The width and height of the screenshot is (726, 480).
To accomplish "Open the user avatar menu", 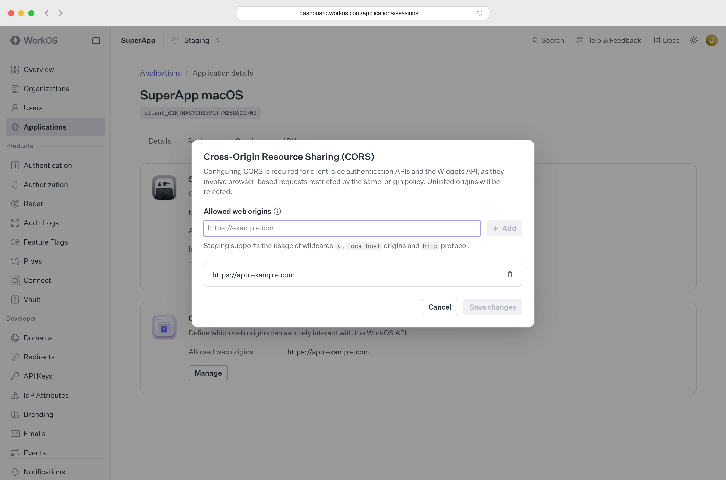I will pos(712,40).
